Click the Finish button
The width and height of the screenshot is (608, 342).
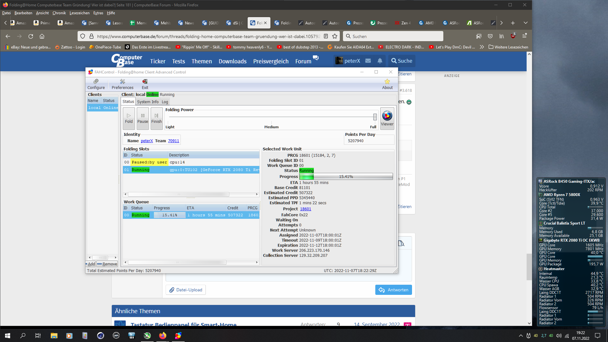[156, 118]
